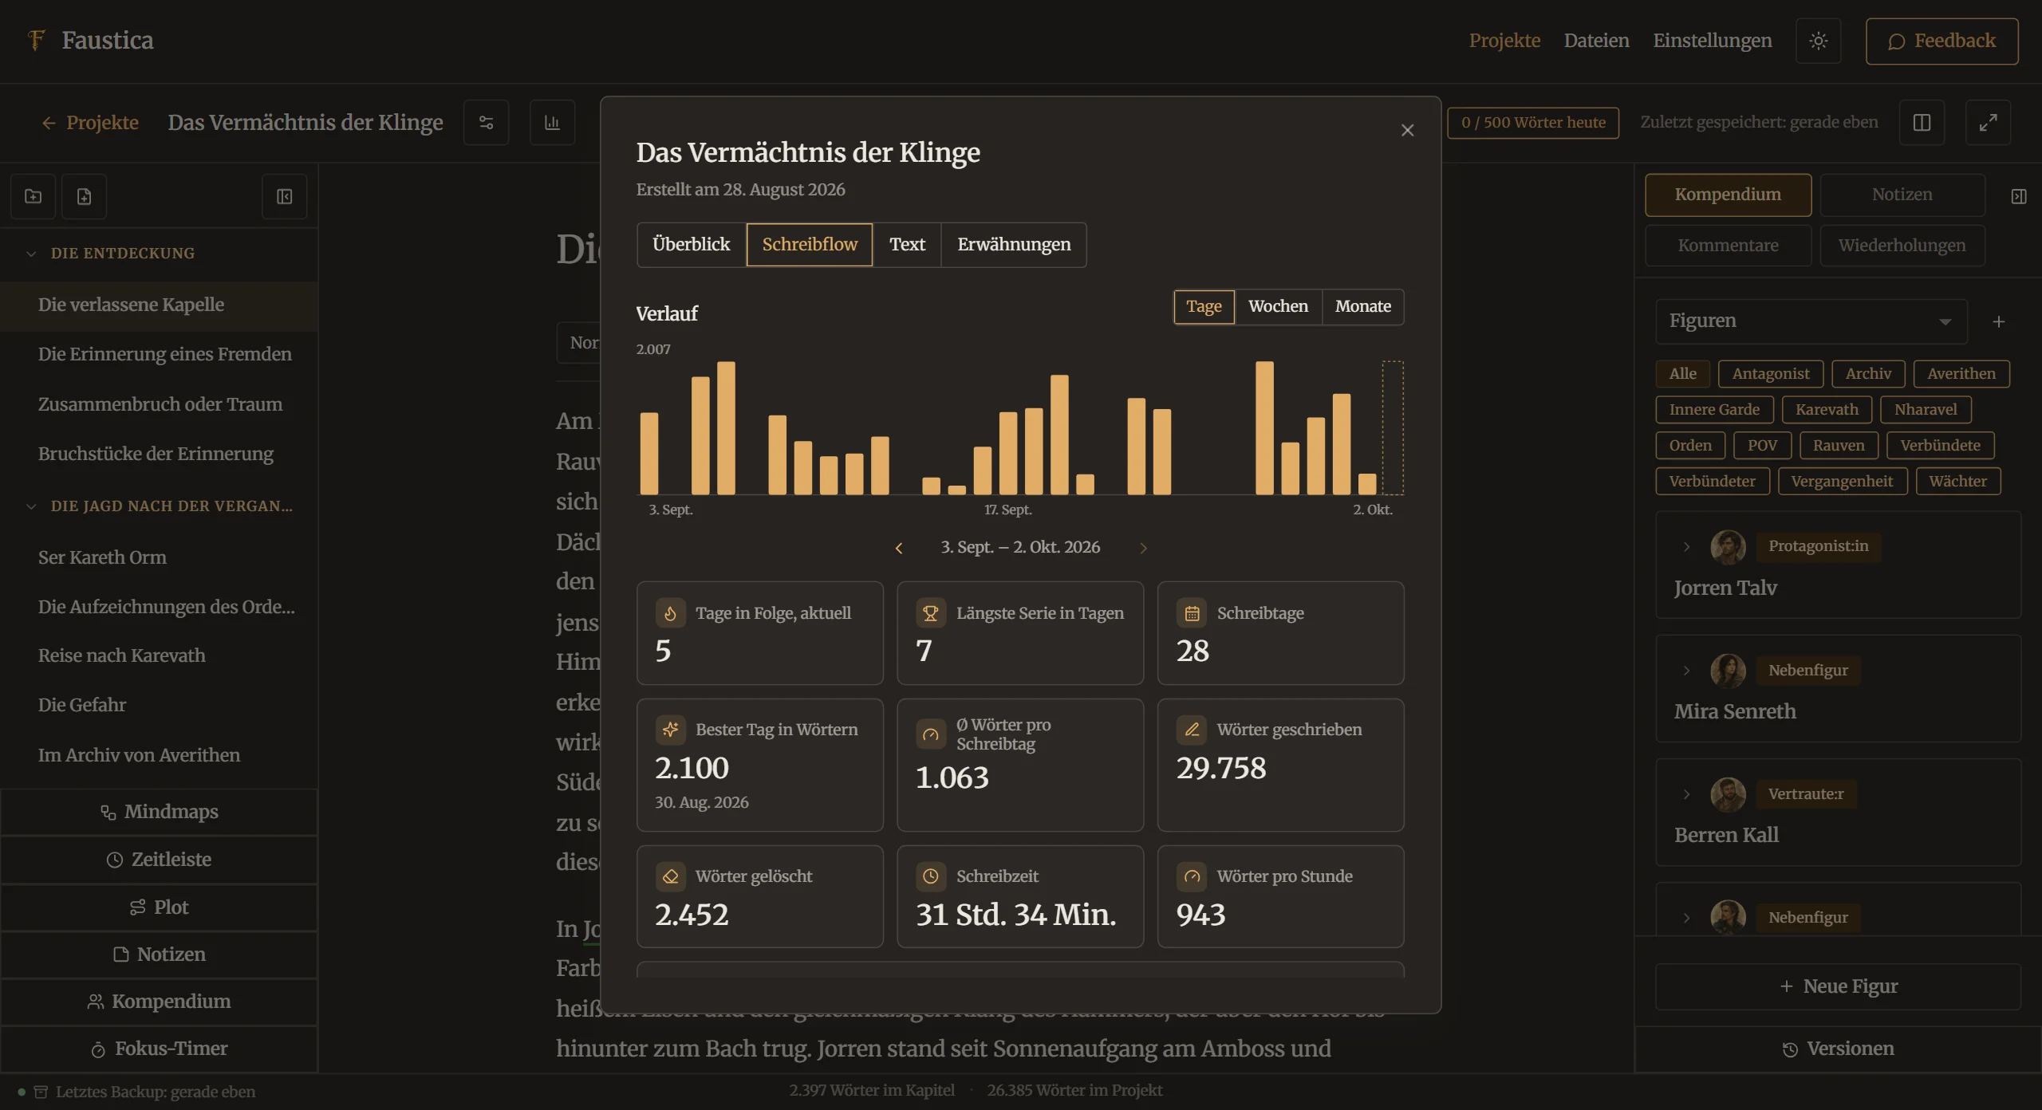Go back via the Projekte link
2042x1110 pixels.
pos(90,123)
